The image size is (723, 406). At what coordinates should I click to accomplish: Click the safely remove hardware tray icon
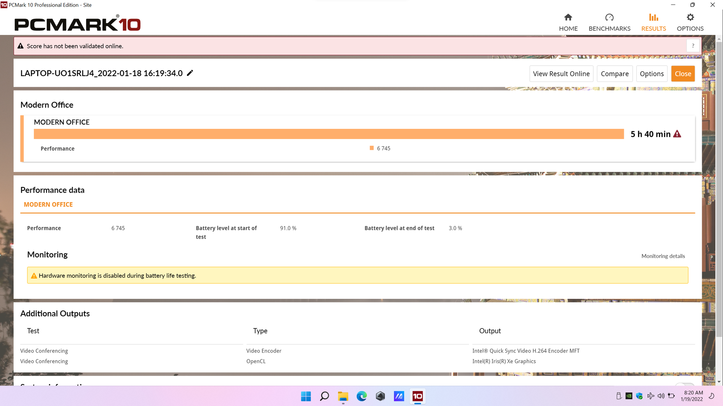click(x=619, y=396)
